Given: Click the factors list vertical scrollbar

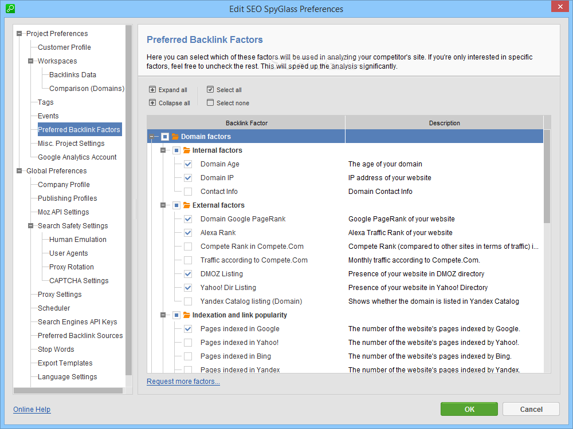Looking at the screenshot, I should tap(547, 177).
